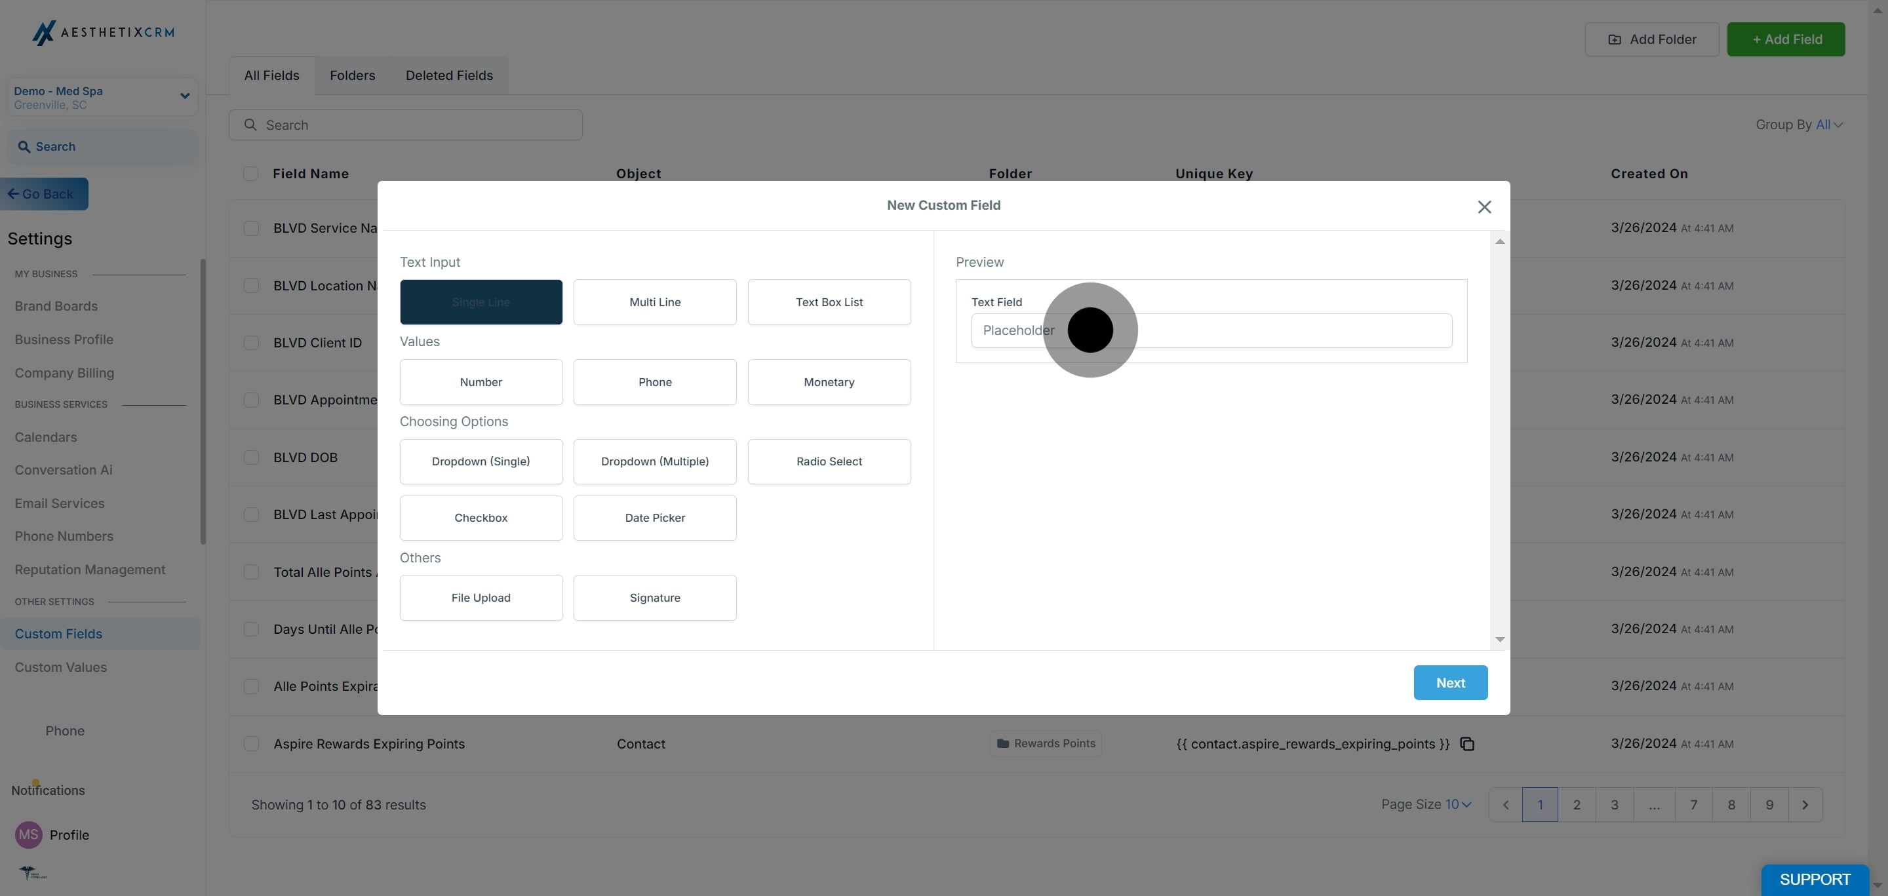Close the New Custom Field dialog
The image size is (1888, 896).
(x=1484, y=207)
